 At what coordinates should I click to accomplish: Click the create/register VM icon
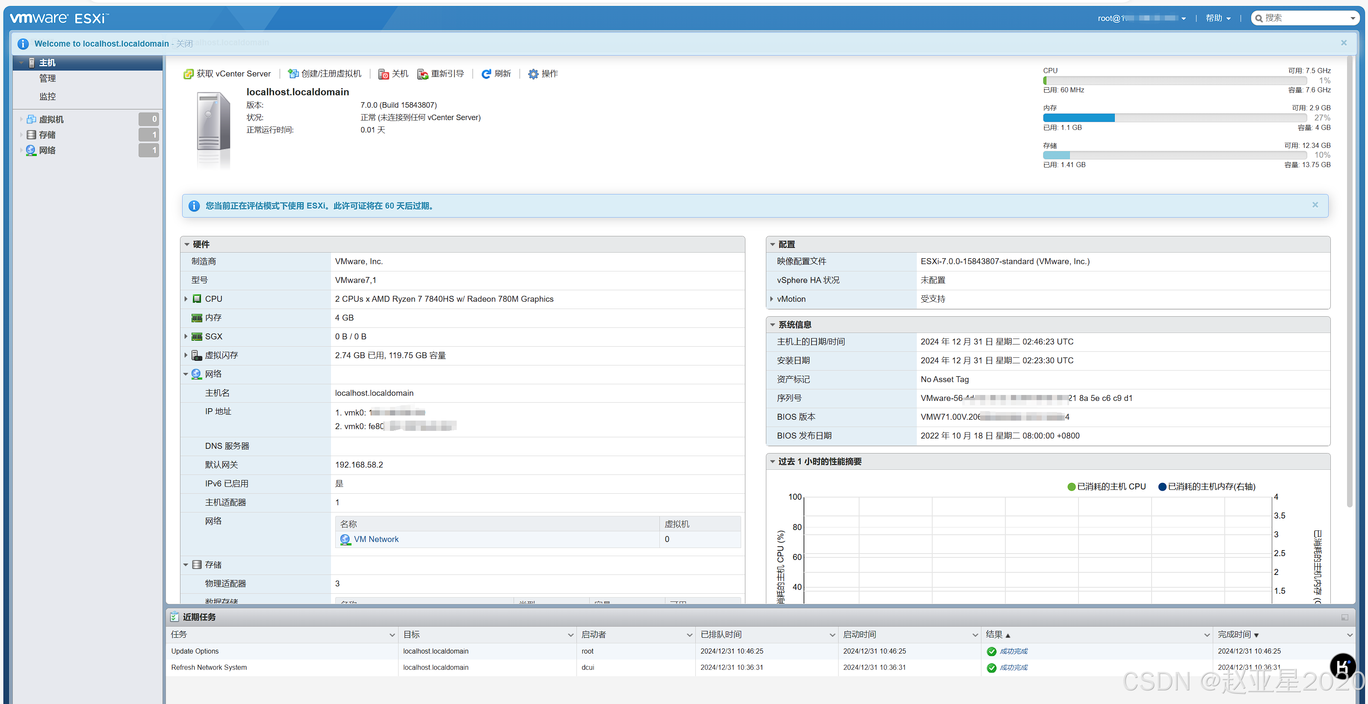293,74
